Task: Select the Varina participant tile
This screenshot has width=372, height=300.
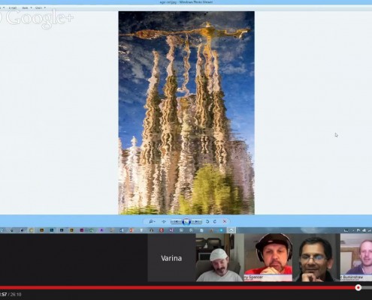Action: tap(171, 258)
